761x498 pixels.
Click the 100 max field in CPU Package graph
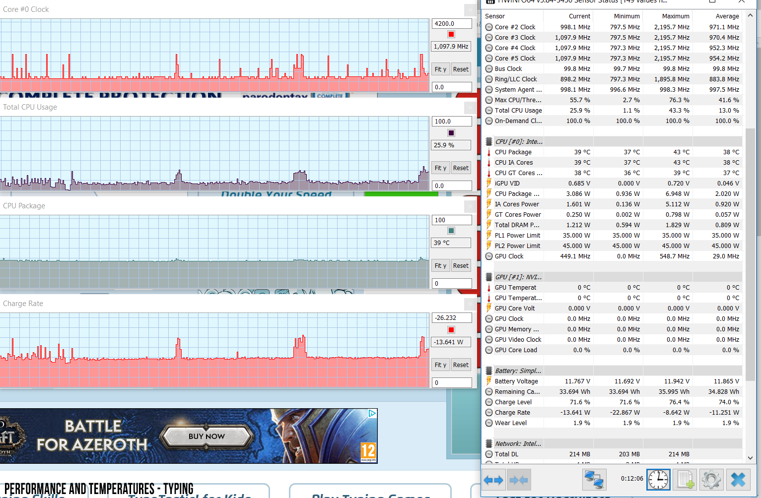pos(452,220)
